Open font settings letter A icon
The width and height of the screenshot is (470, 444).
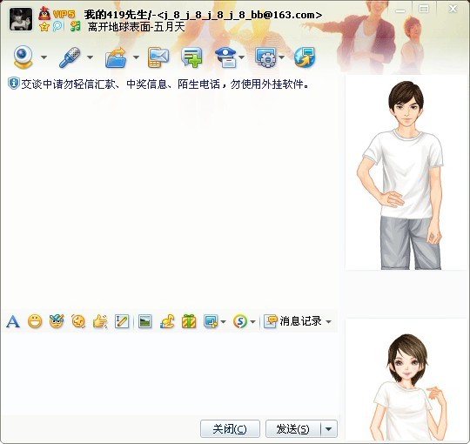[13, 322]
